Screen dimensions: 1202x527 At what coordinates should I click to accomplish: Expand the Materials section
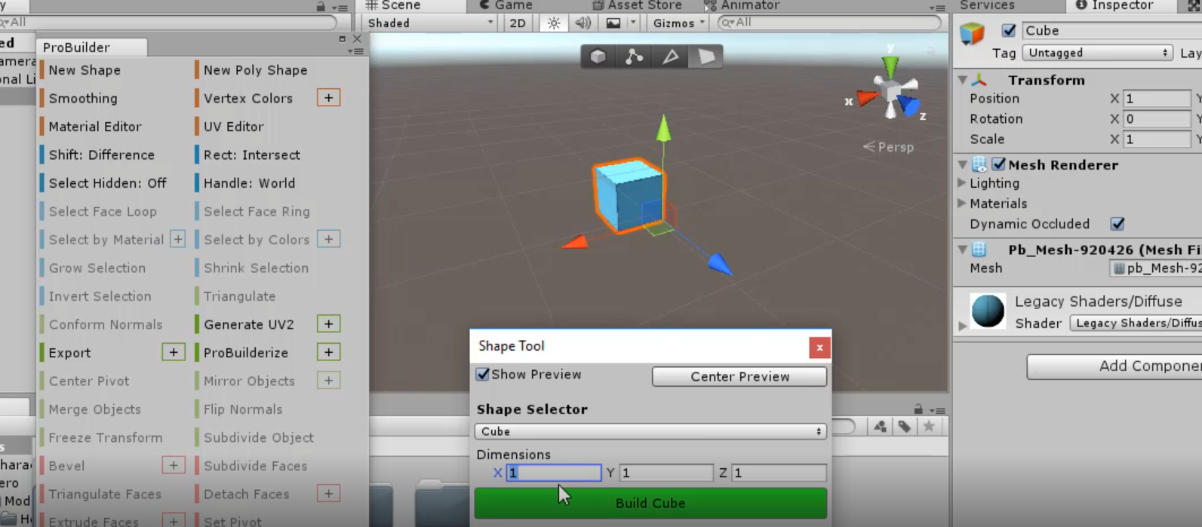(961, 203)
